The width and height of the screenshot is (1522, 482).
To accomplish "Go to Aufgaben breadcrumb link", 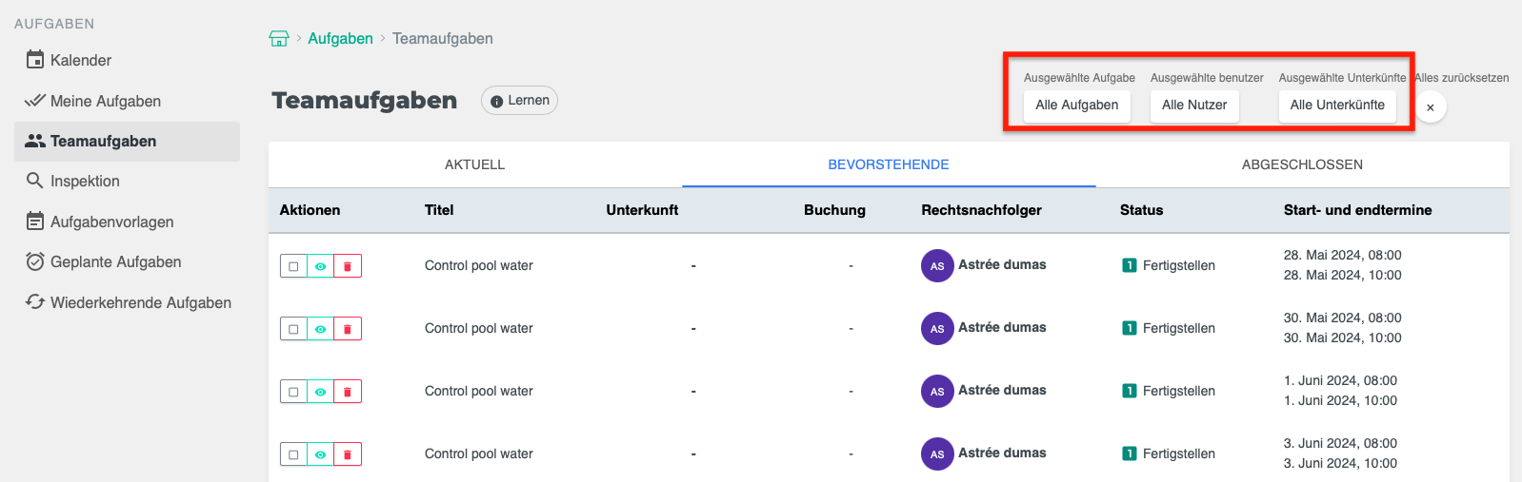I will coord(340,39).
